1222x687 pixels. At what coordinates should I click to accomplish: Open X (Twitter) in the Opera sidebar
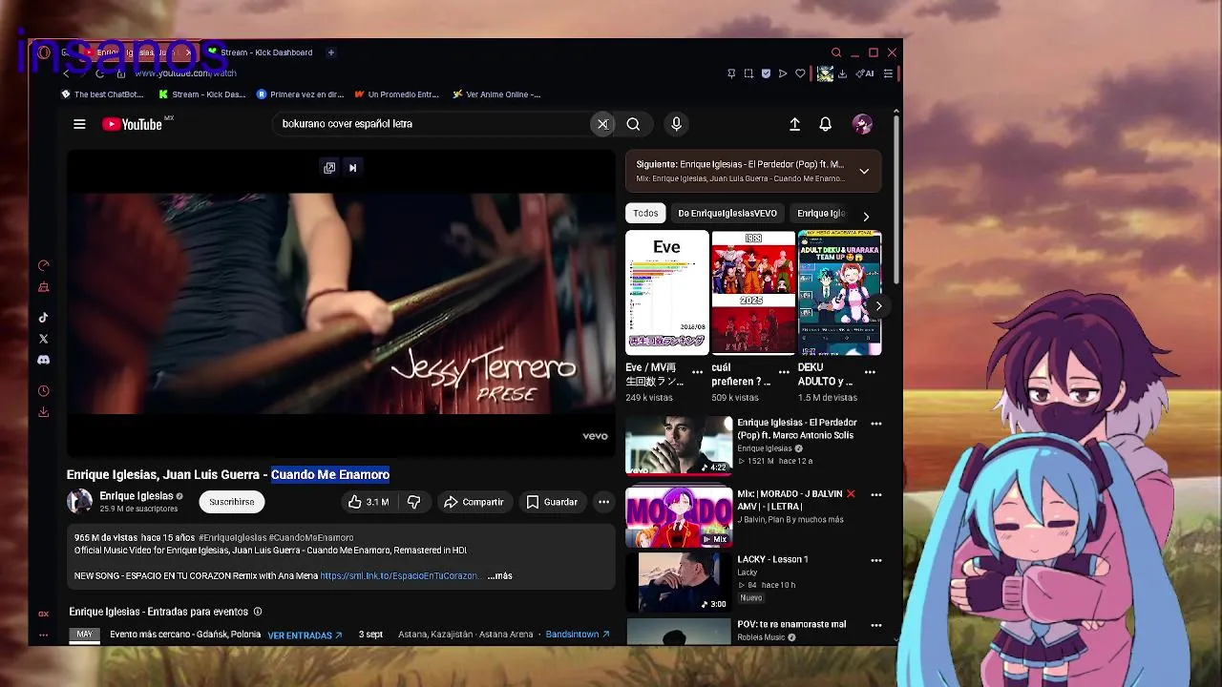(43, 339)
